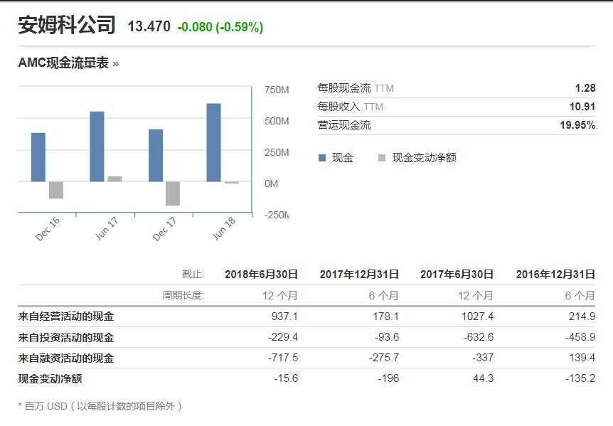Click the Dec 16 gray net change bar
The image size is (613, 426).
[56, 190]
